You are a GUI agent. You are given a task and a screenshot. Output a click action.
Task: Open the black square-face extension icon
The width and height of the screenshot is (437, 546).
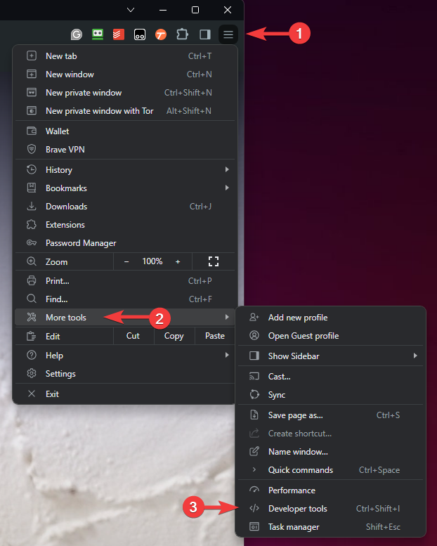click(x=140, y=34)
